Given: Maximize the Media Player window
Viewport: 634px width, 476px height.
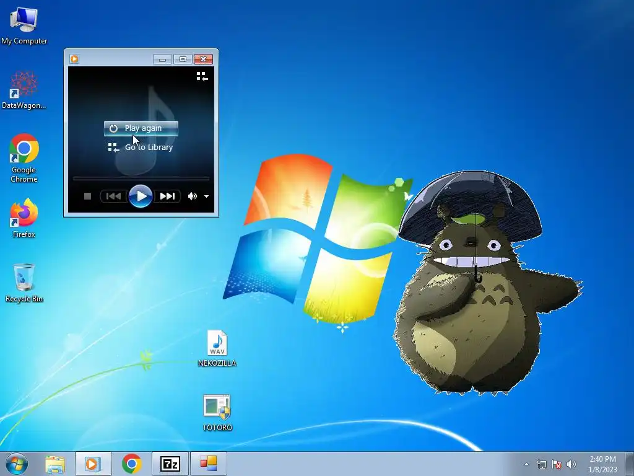Looking at the screenshot, I should point(183,59).
